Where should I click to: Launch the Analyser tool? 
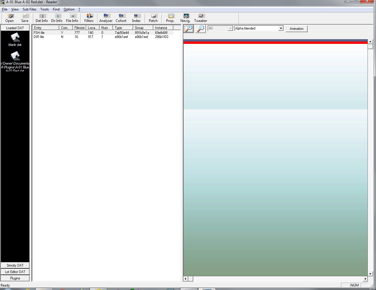coord(106,18)
